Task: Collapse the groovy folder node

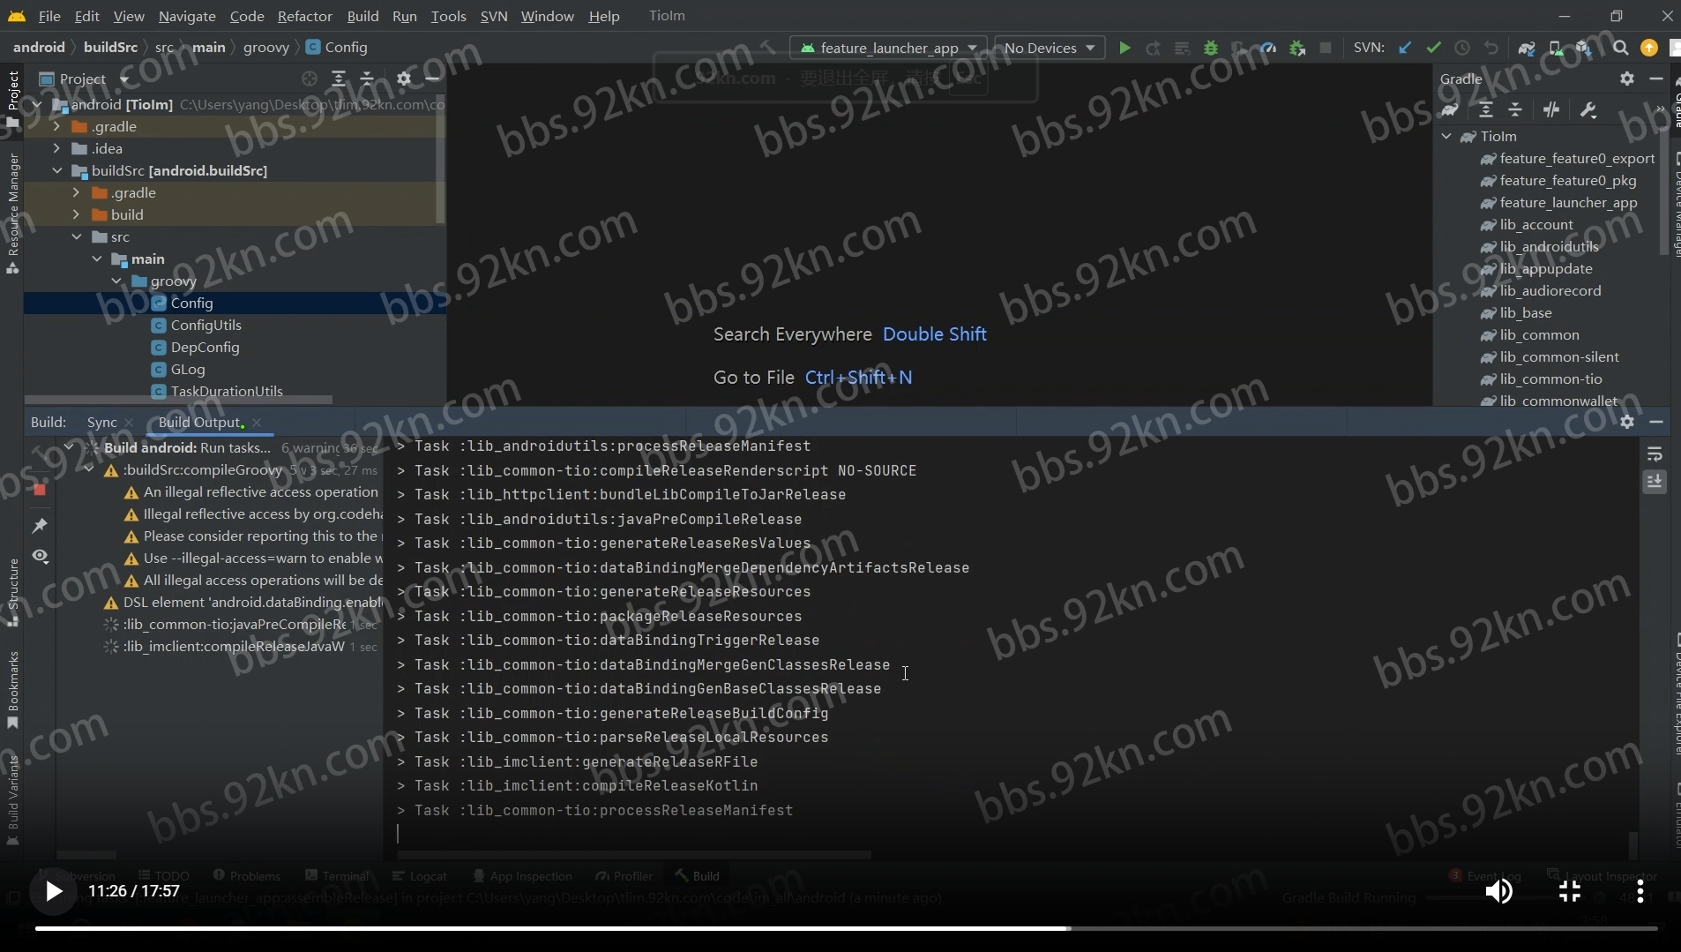Action: click(116, 281)
